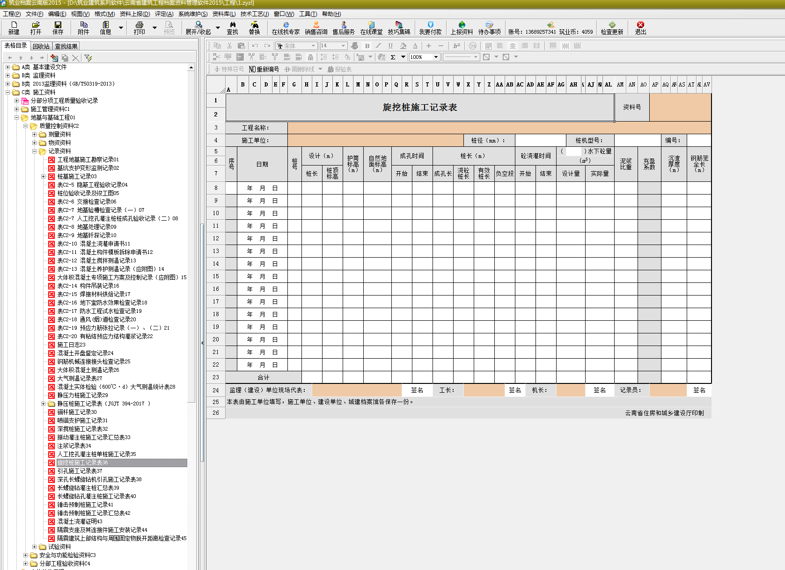The height and width of the screenshot is (570, 785).
Task: Open the line style dropdown
Action: 476,57
